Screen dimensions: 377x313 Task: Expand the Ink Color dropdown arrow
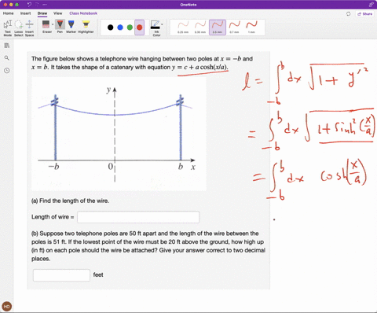pyautogui.click(x=162, y=24)
